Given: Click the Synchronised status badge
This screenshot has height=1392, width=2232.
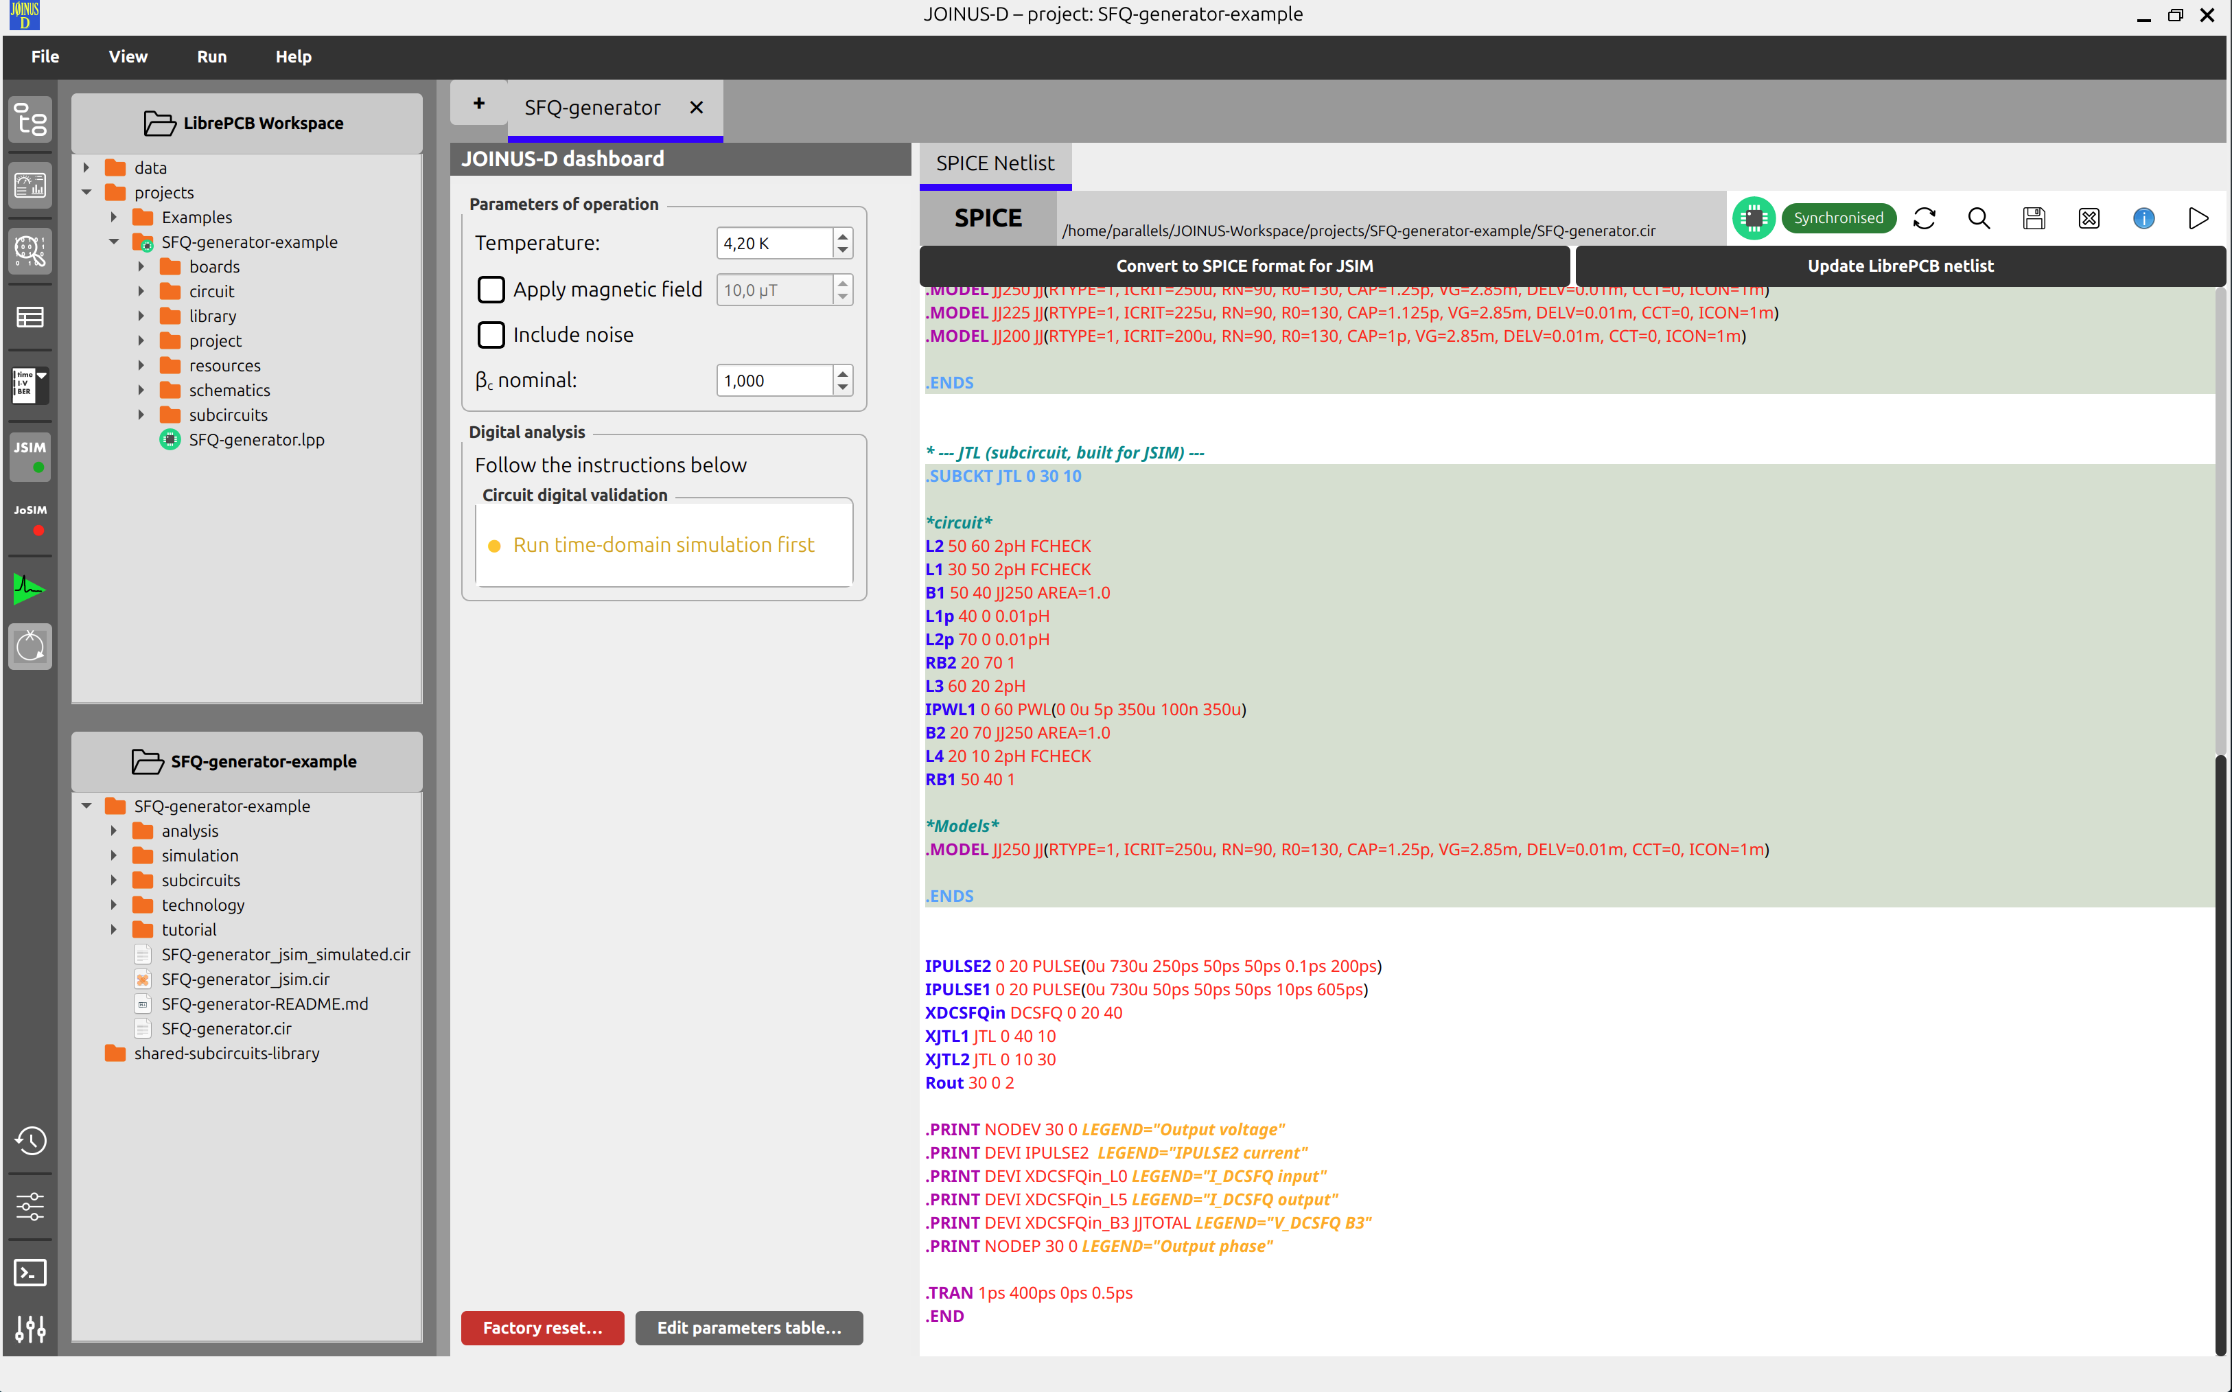Looking at the screenshot, I should pos(1838,218).
